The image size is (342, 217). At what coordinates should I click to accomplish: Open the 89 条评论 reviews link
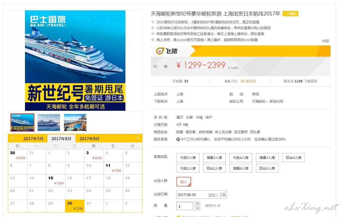point(248,81)
